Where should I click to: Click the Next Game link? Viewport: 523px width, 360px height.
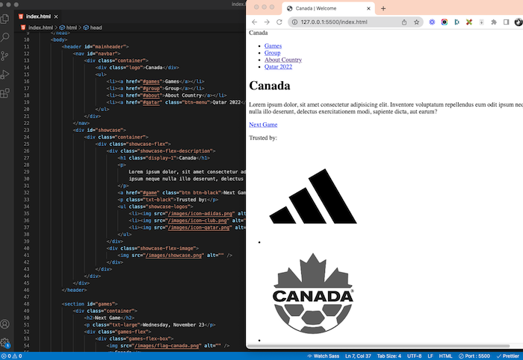coord(263,124)
